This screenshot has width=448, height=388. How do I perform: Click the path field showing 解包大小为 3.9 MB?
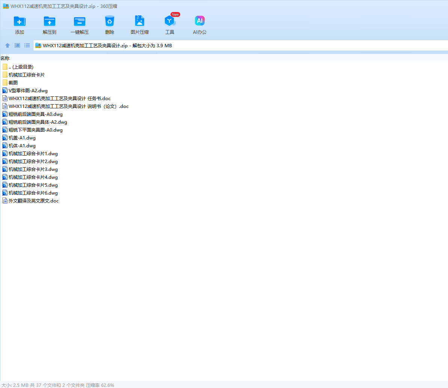pos(240,46)
